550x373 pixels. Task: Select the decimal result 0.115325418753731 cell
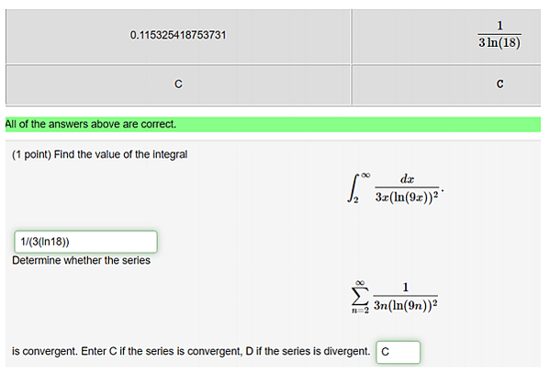tap(178, 36)
